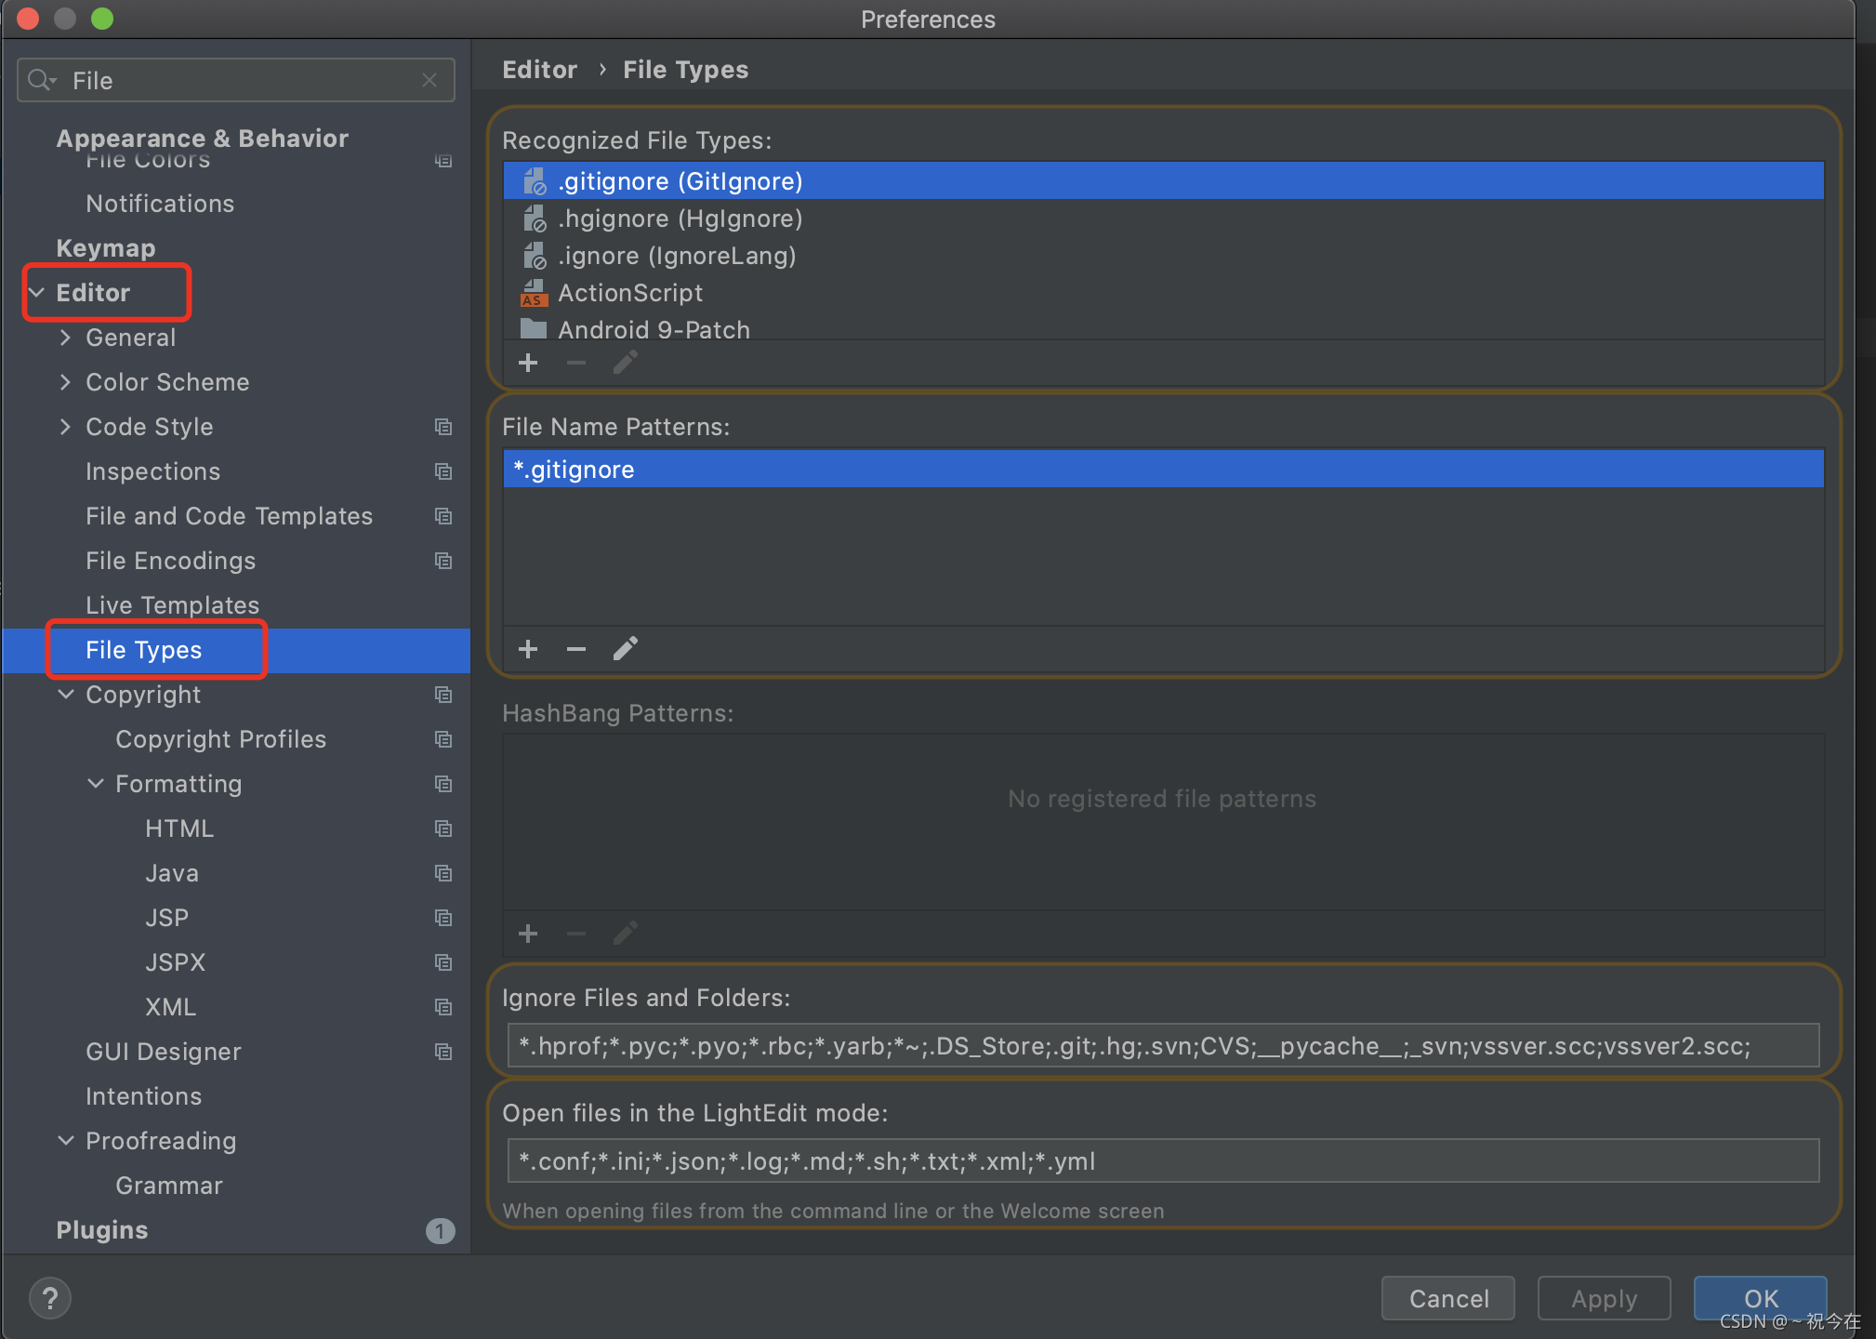Collapse the Formatting subtree
Image resolution: width=1876 pixels, height=1339 pixels.
pos(95,784)
